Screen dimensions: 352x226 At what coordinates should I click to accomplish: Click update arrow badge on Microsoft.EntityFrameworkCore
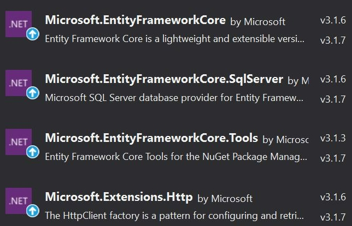click(33, 35)
